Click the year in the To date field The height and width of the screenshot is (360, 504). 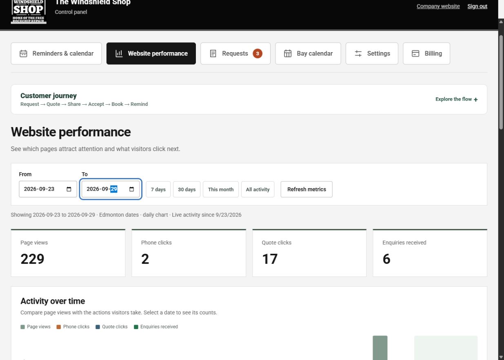[93, 189]
